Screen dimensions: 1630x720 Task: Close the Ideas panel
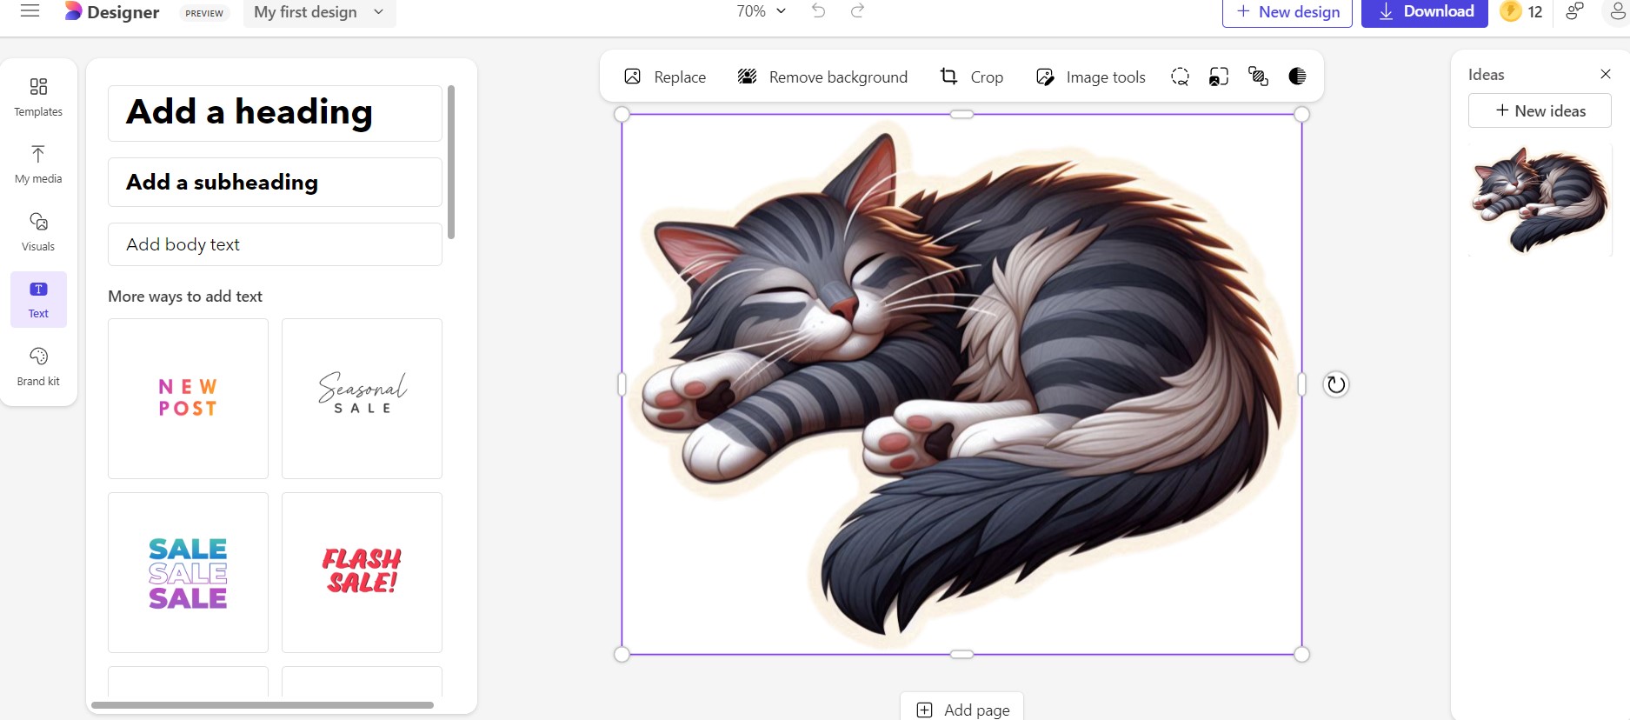(x=1606, y=74)
